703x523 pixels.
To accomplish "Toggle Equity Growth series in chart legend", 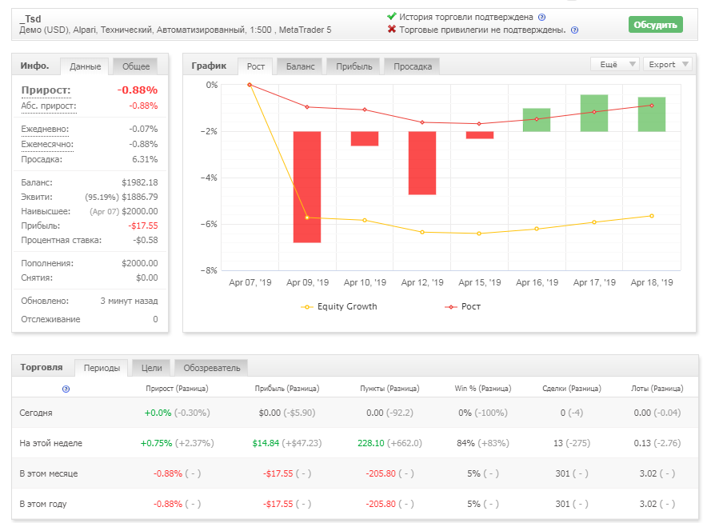I will pyautogui.click(x=339, y=306).
